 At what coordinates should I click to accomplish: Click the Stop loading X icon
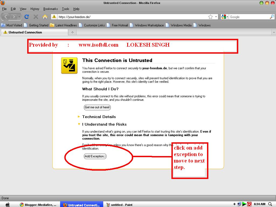pos(36,17)
